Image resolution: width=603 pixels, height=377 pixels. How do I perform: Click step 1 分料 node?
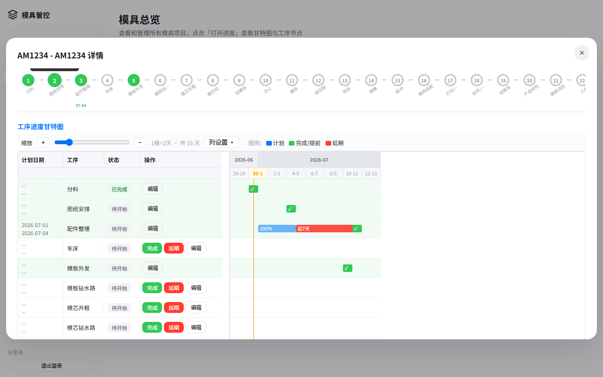click(28, 80)
